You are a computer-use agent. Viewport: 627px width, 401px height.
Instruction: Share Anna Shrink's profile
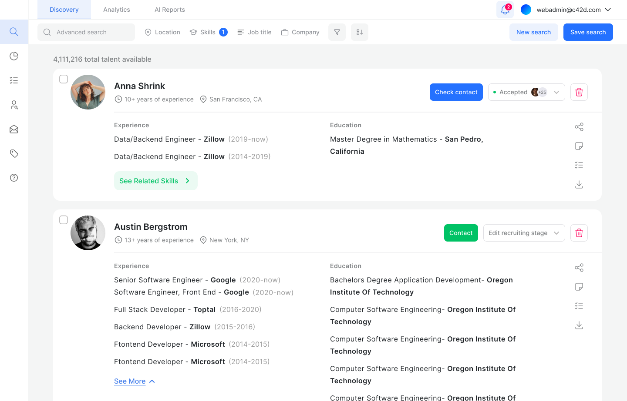(x=579, y=127)
